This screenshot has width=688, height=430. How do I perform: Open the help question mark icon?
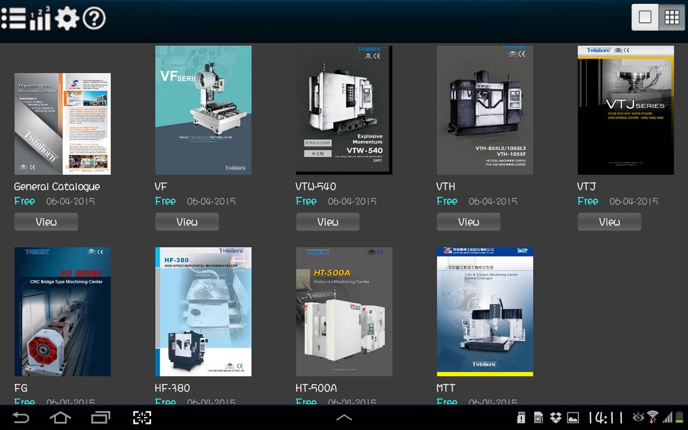tap(94, 19)
